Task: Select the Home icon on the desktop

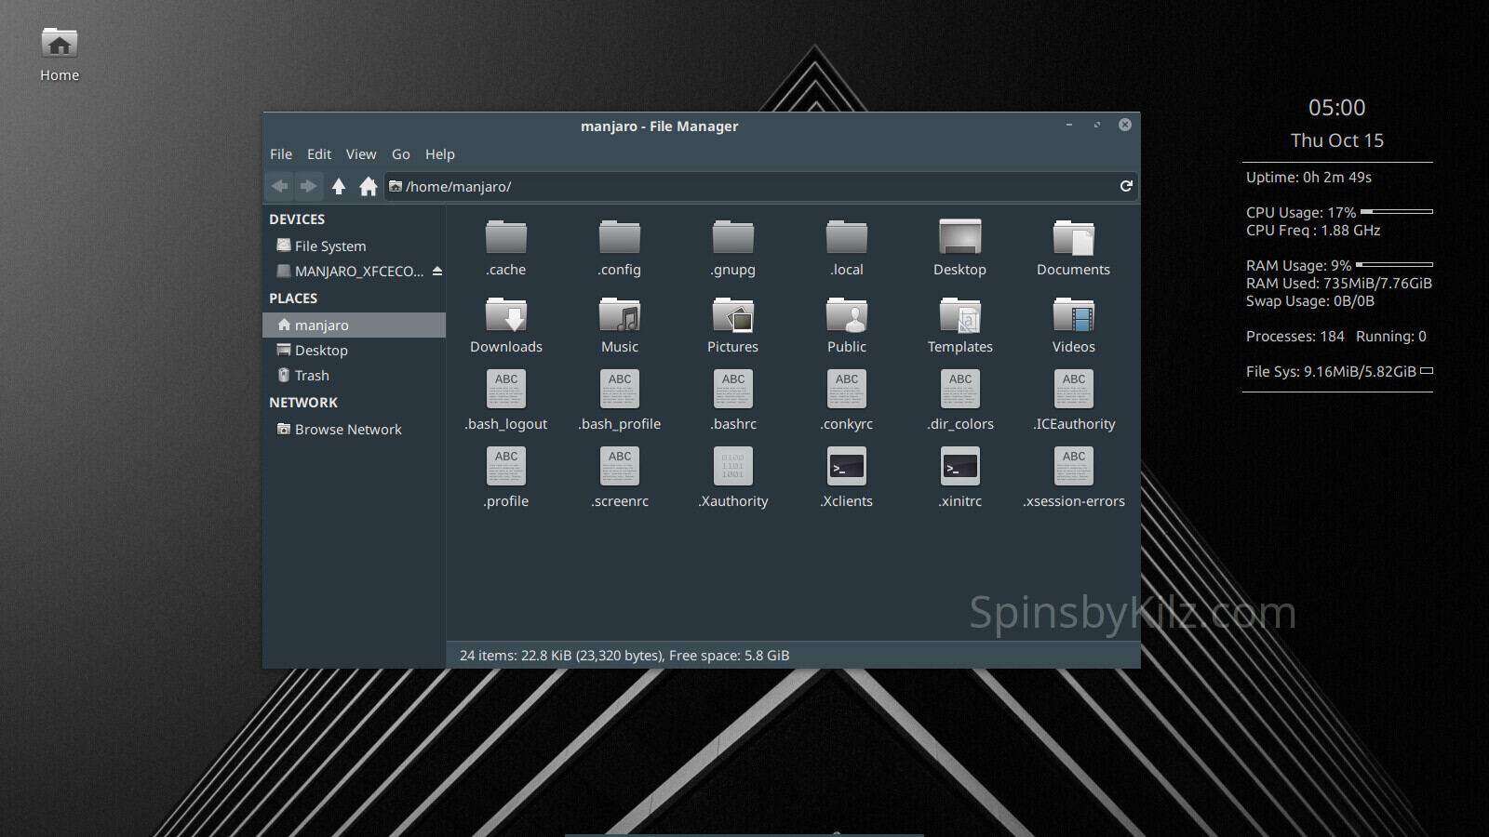Action: [60, 45]
